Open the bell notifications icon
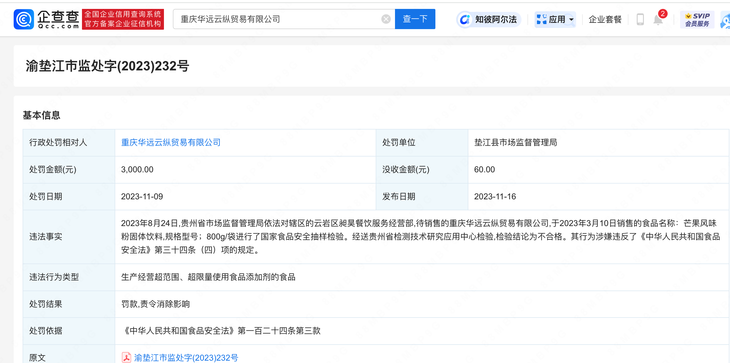 (658, 20)
